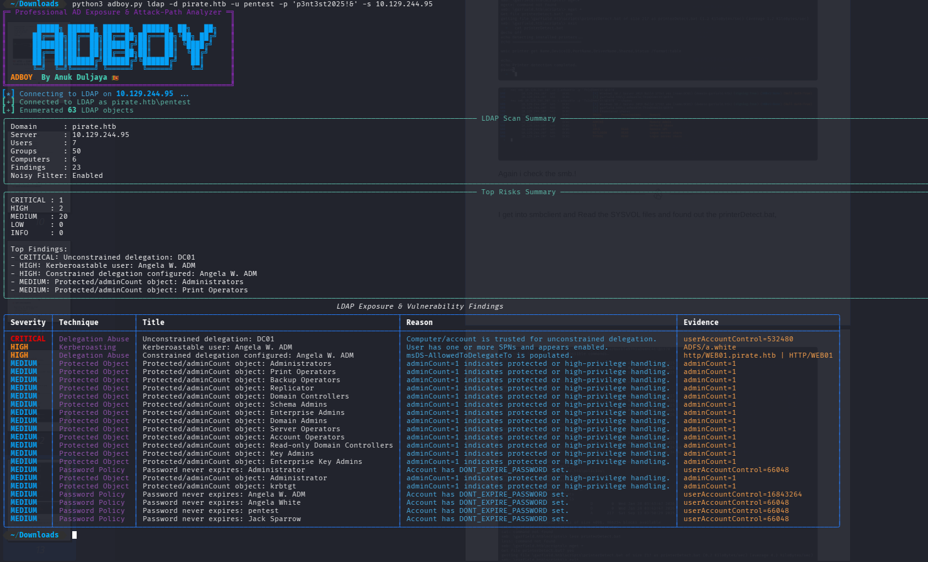Click the LDAP Scan Summary section title
The image size is (928, 562).
tap(518, 118)
